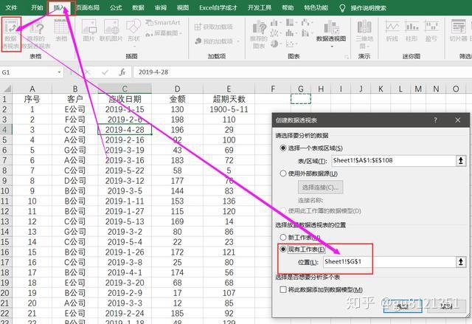472x324 pixels.
Task: Click the Table (表格) icon
Action: 61,30
